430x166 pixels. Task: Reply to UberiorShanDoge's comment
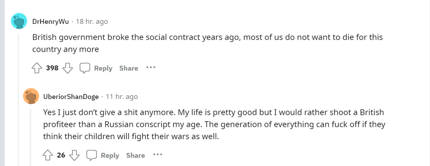click(x=110, y=156)
